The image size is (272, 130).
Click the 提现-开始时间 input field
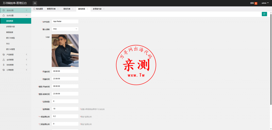65,86
